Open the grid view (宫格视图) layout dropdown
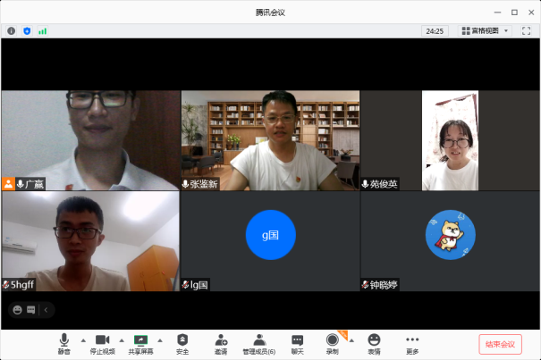Screen dimensions: 541x360 [486, 30]
